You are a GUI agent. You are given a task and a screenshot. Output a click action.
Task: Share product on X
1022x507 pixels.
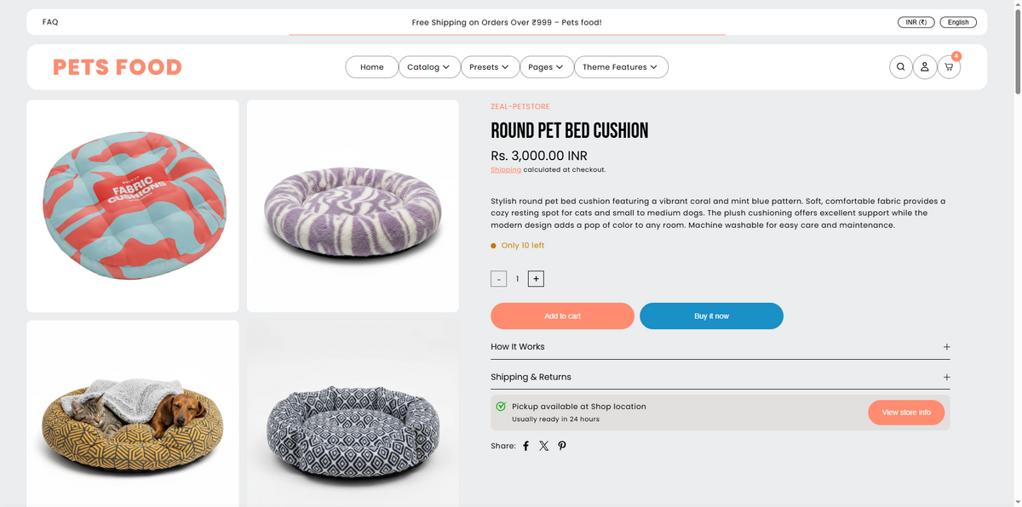pos(544,446)
